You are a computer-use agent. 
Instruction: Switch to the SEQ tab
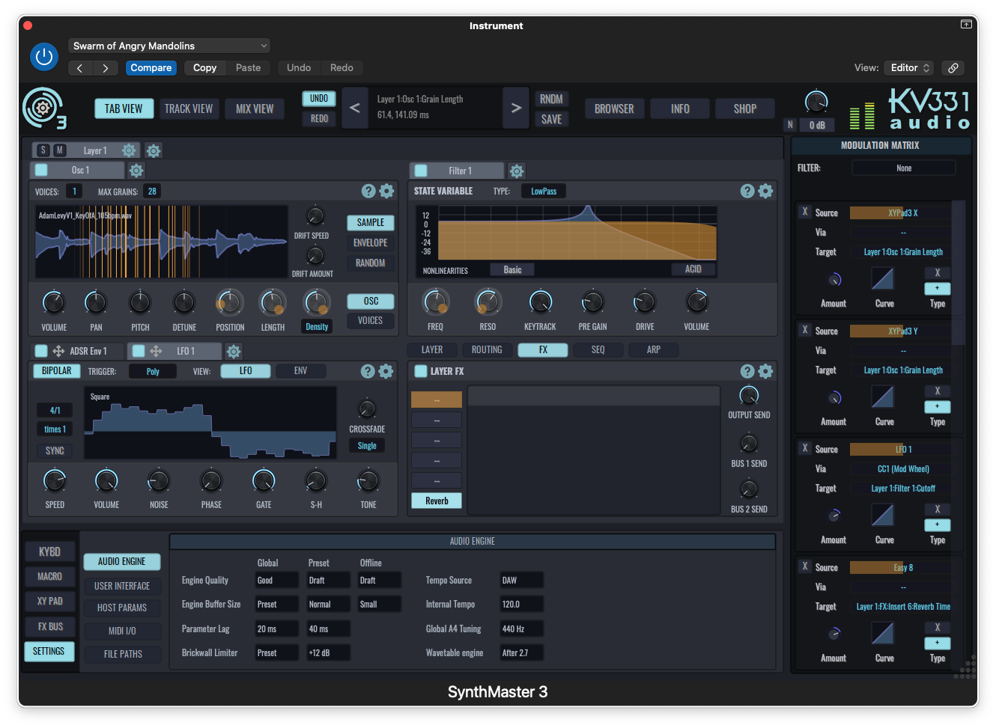tap(598, 349)
